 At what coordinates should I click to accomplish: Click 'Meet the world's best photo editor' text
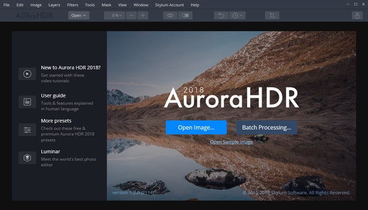click(68, 162)
